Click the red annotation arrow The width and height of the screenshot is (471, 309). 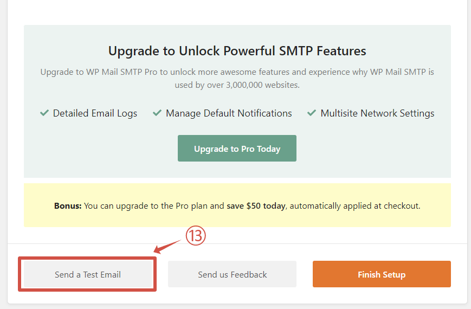pos(169,244)
